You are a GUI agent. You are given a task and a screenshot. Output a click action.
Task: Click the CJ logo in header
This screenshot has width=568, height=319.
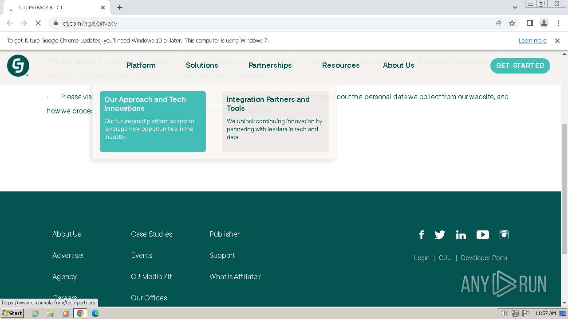[18, 66]
